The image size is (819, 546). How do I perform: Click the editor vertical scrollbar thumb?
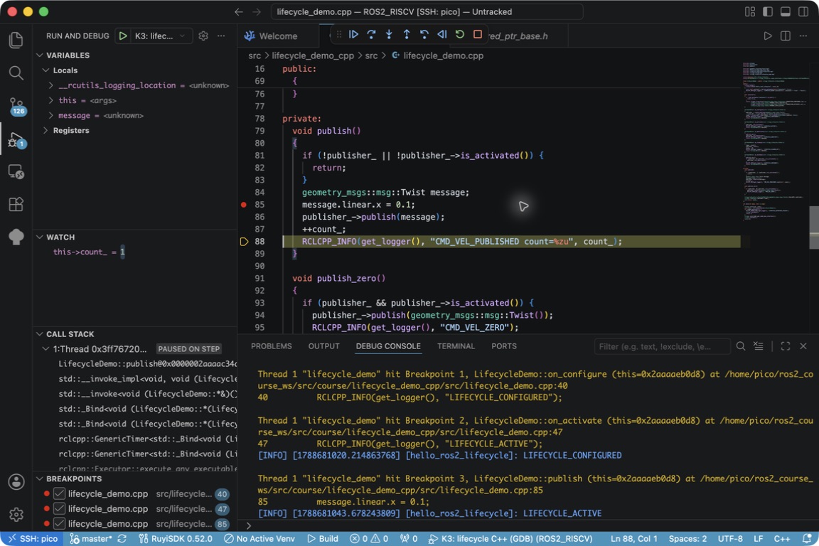click(814, 227)
